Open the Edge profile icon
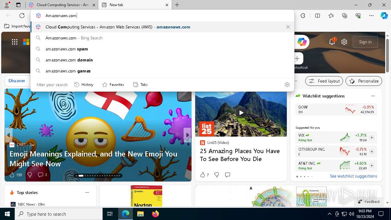This screenshot has height=220, width=391. click(x=7, y=5)
